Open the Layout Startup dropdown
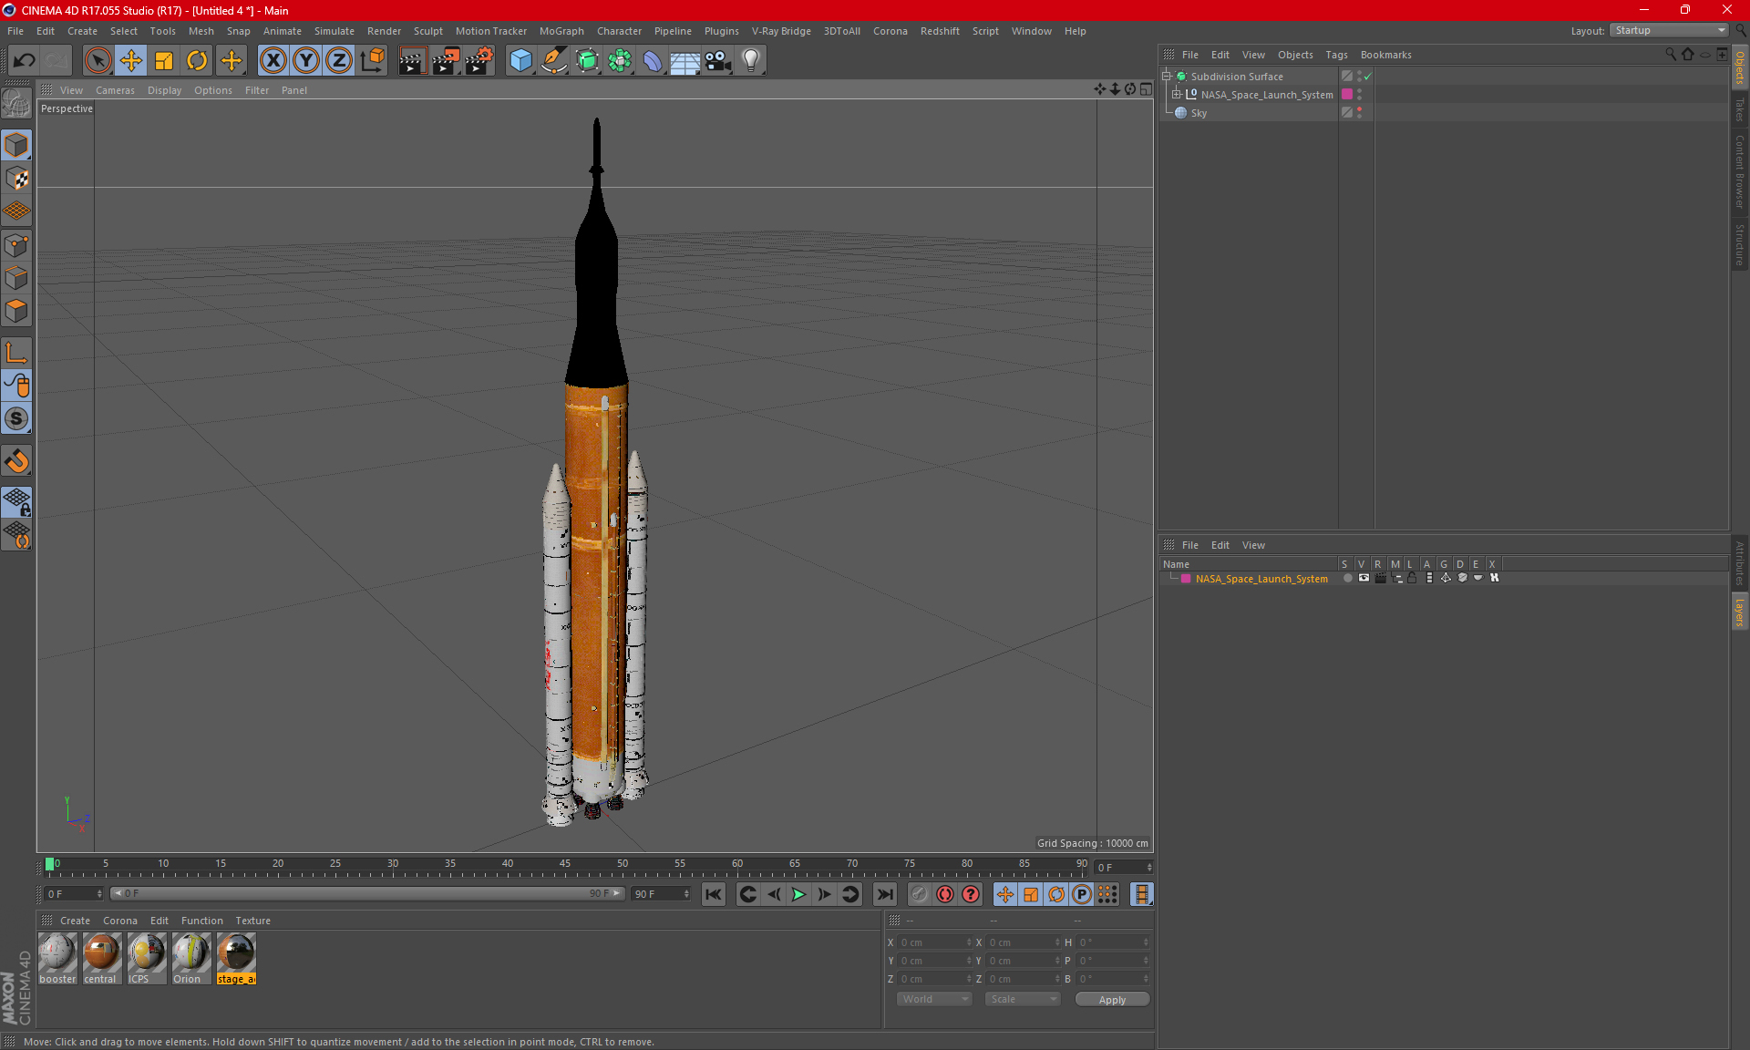The height and width of the screenshot is (1050, 1750). [x=1669, y=30]
